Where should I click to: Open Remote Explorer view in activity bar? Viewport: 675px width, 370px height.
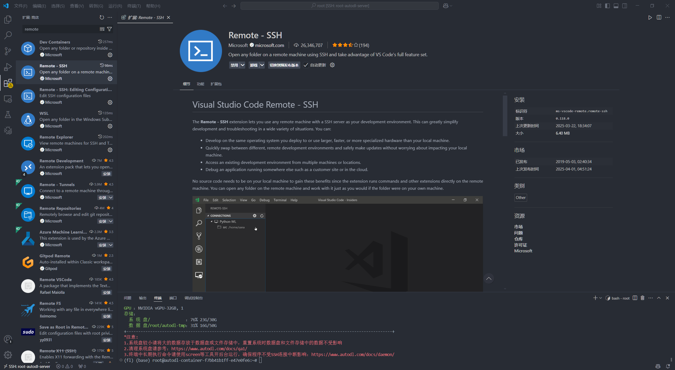8,99
